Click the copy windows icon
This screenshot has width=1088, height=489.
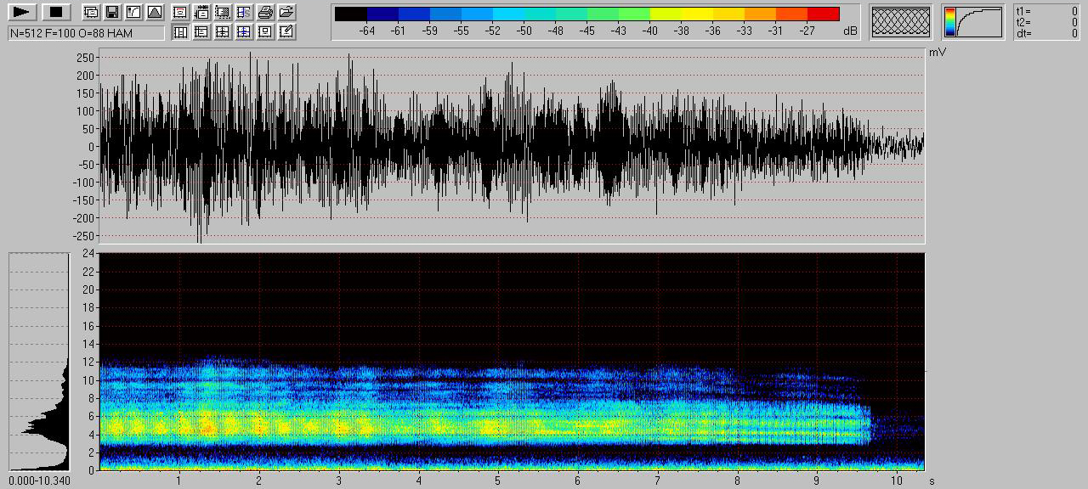[91, 12]
